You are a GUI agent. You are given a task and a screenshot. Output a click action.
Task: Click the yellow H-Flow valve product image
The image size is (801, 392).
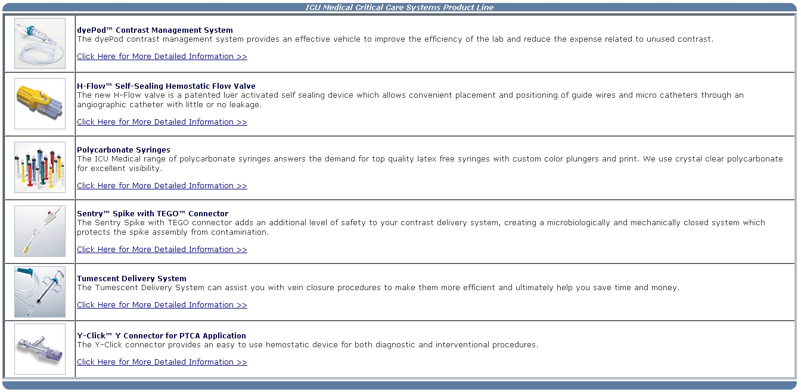pyautogui.click(x=39, y=103)
